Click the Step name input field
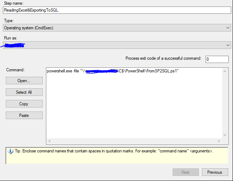This screenshot has height=181, width=233. pos(117,10)
